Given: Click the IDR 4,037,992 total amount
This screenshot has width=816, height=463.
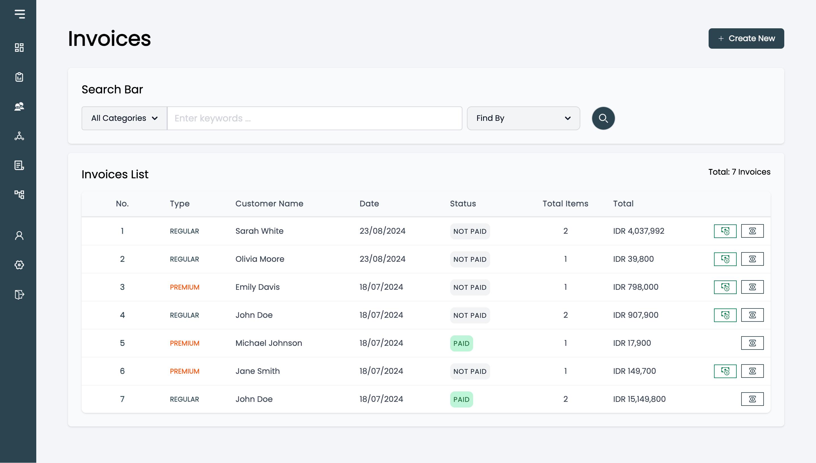Looking at the screenshot, I should point(638,231).
